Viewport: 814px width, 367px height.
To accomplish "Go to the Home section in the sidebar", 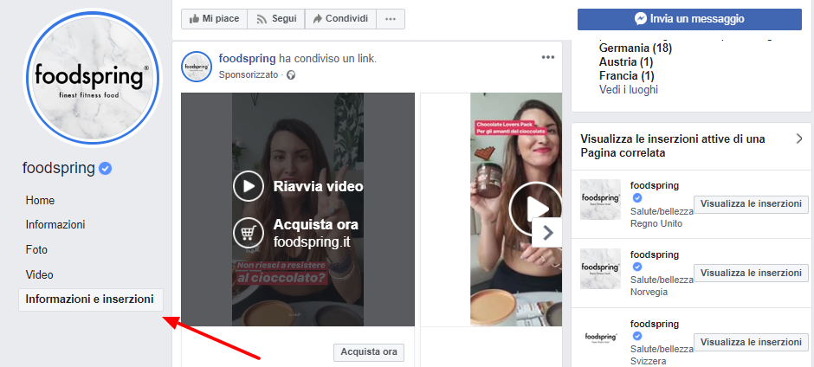I will (x=40, y=200).
